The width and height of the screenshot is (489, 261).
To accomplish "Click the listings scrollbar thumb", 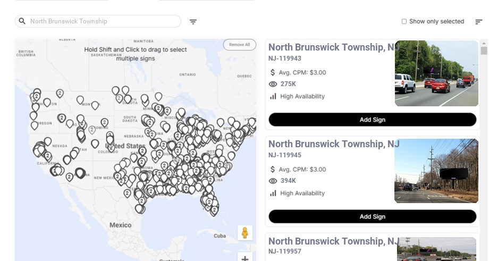I will point(484,50).
